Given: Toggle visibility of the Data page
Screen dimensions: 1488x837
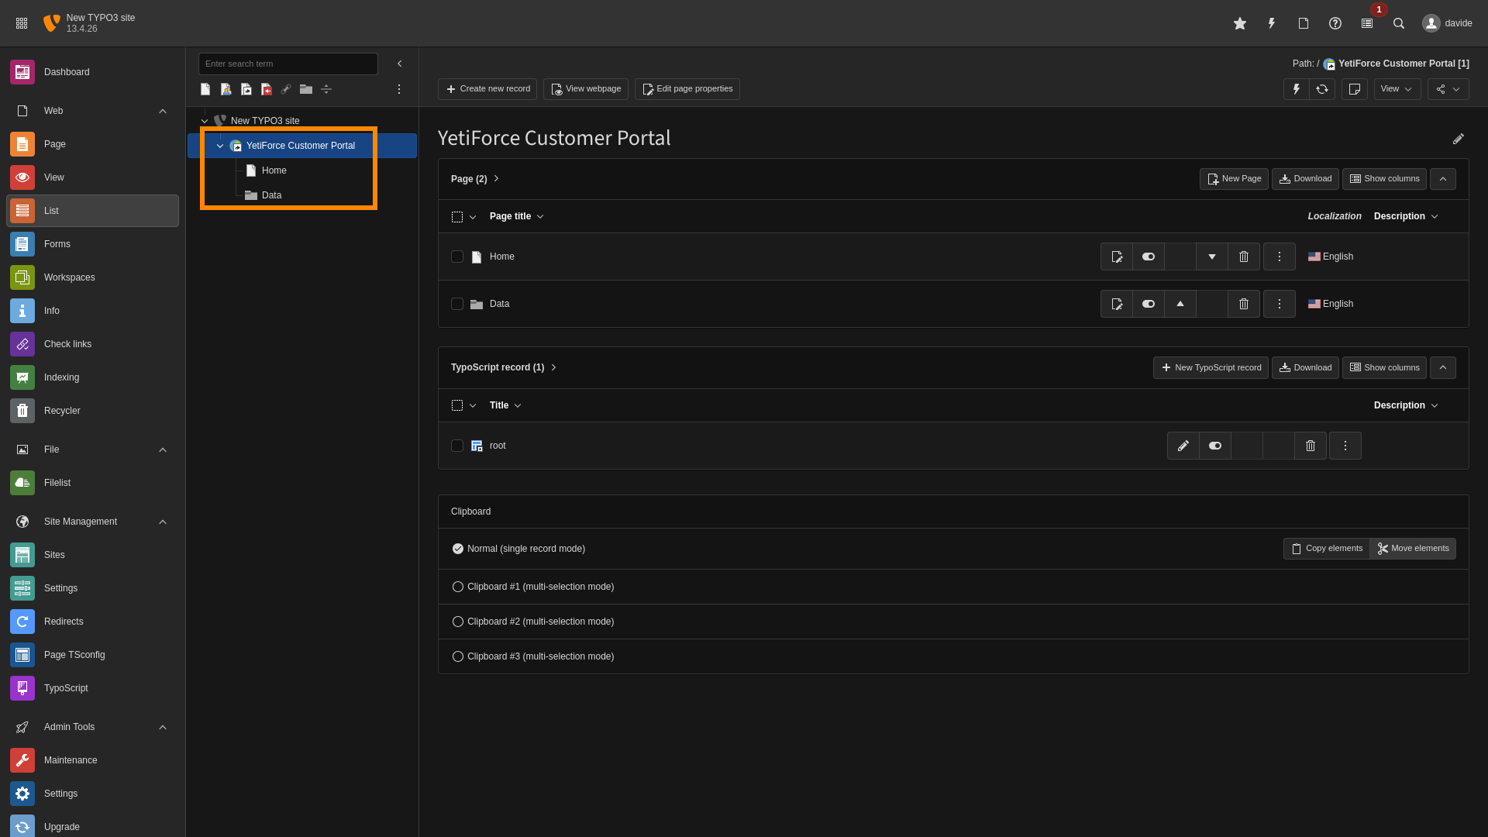Looking at the screenshot, I should pos(1149,304).
